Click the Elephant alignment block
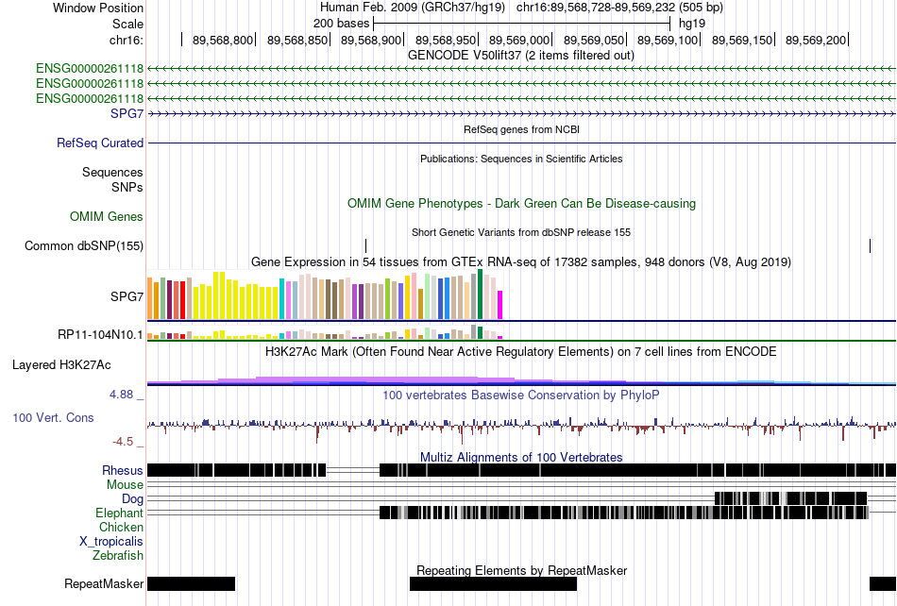The height and width of the screenshot is (606, 897). click(x=624, y=513)
